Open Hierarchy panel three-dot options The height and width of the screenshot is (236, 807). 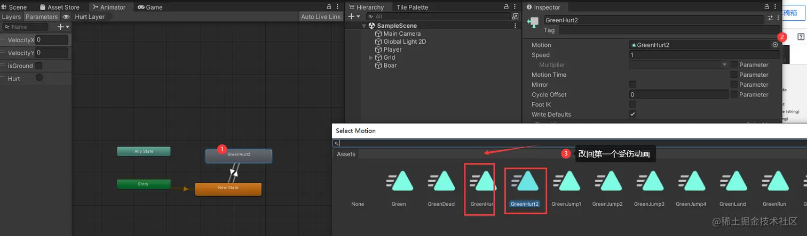[x=515, y=7]
